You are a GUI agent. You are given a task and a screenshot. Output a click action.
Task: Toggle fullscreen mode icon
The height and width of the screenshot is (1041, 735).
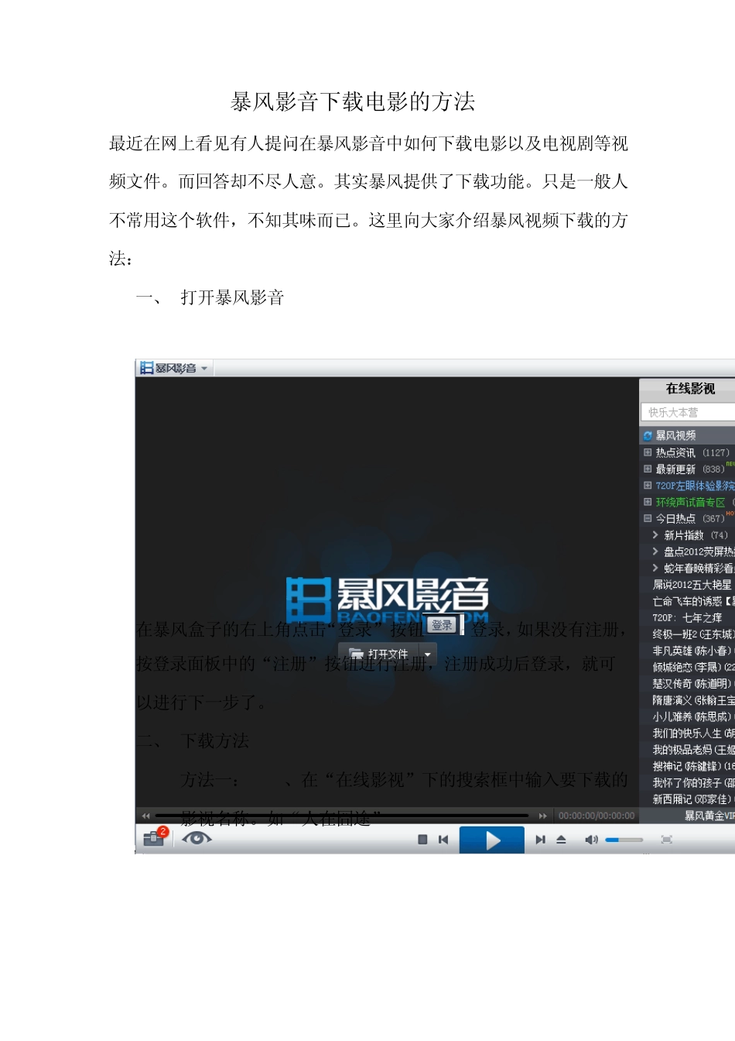[667, 840]
